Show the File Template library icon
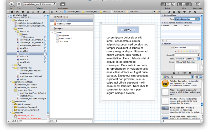 tap(174, 73)
